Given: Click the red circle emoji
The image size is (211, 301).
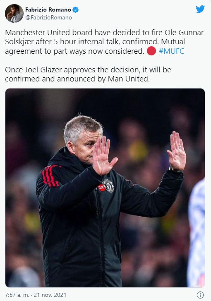Looking at the screenshot, I should click(x=151, y=51).
